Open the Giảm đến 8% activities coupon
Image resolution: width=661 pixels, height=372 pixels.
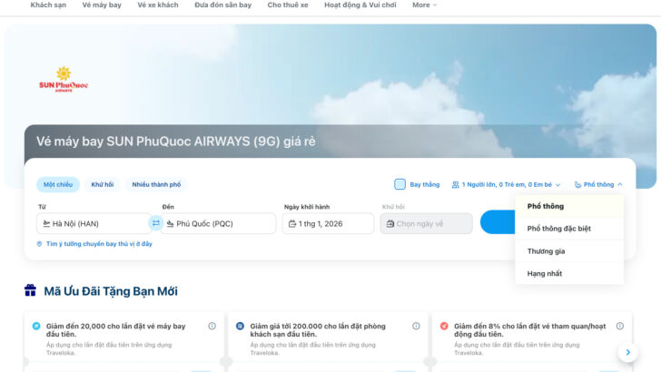coord(531,340)
